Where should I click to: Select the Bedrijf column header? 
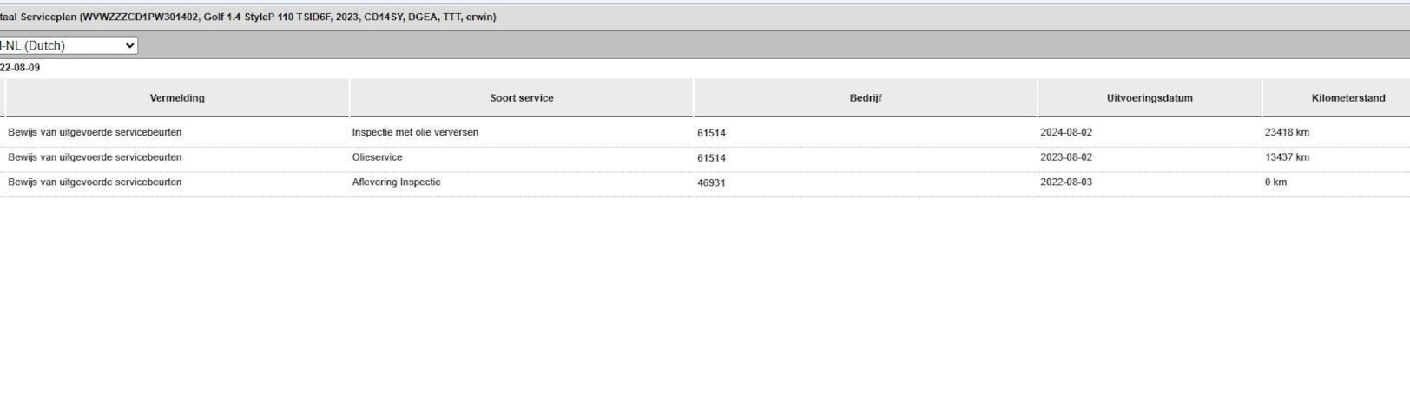click(x=865, y=98)
